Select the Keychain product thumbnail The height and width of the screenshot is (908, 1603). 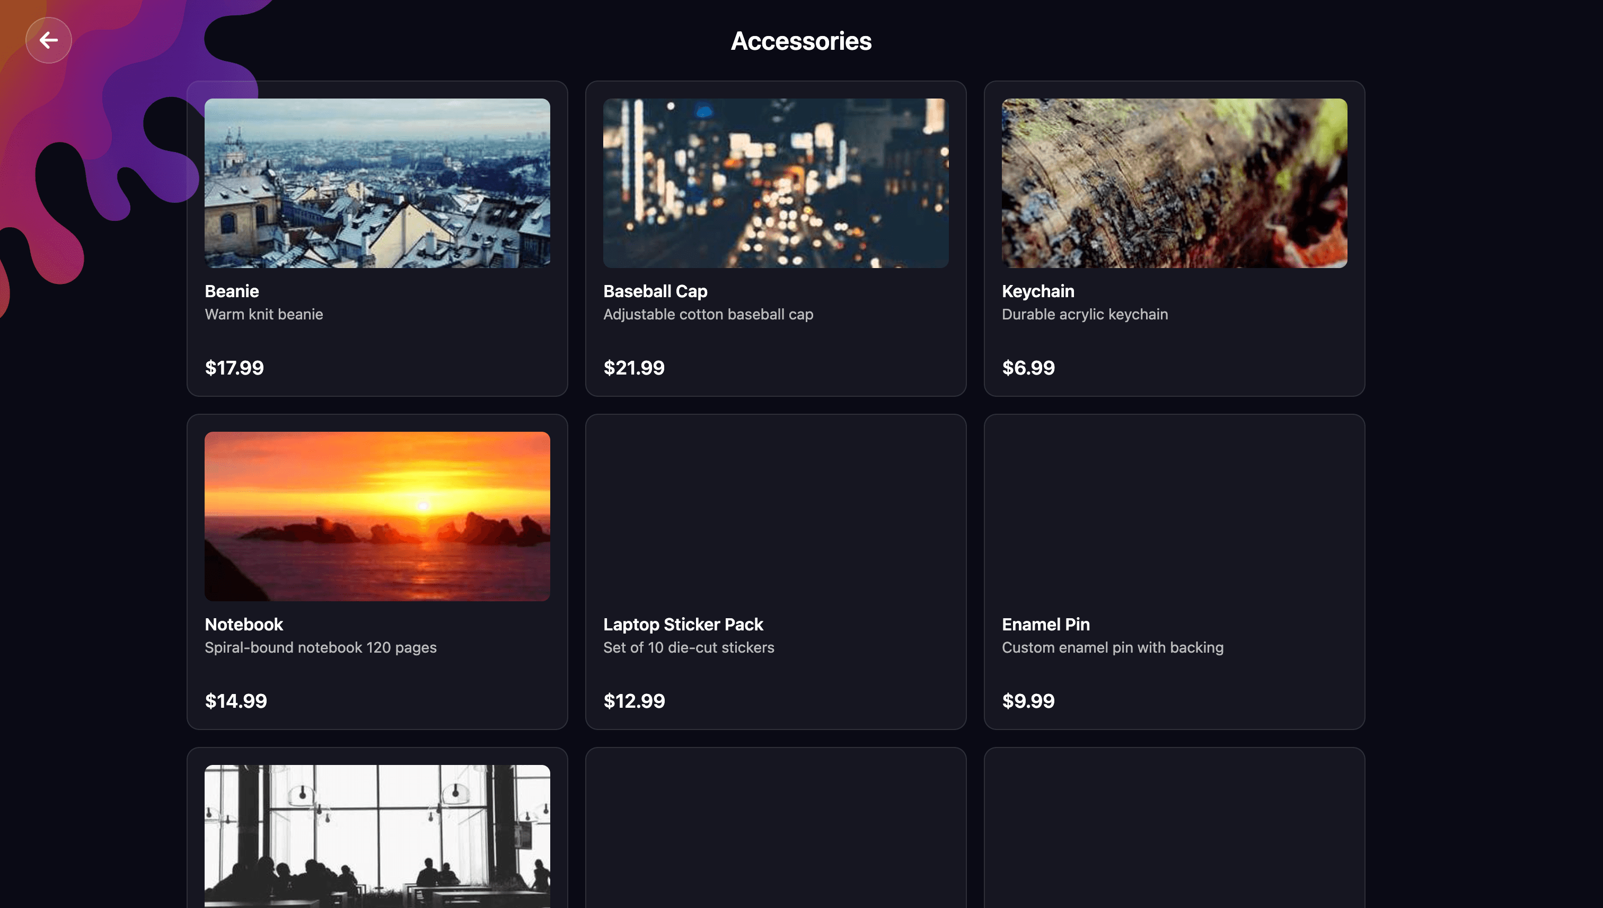(1174, 183)
